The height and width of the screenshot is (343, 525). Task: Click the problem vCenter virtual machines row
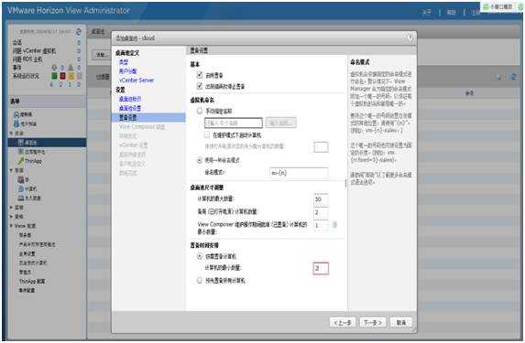coord(47,51)
